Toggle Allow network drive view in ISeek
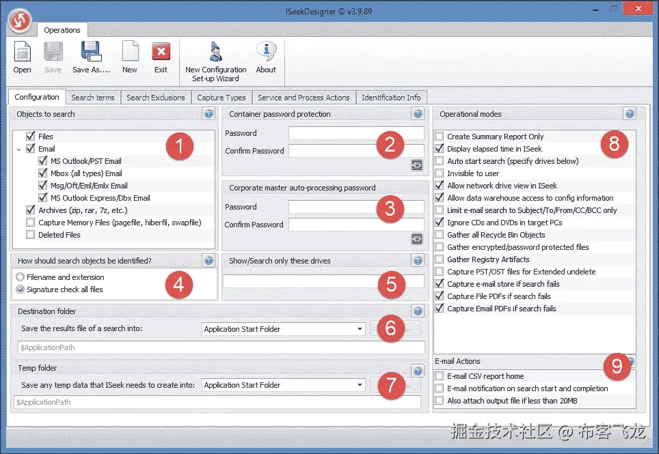 click(x=439, y=186)
